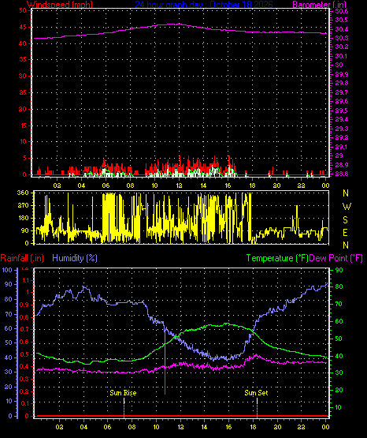Click the Sun Rise label
Screen dimensions: 367x438
click(123, 393)
